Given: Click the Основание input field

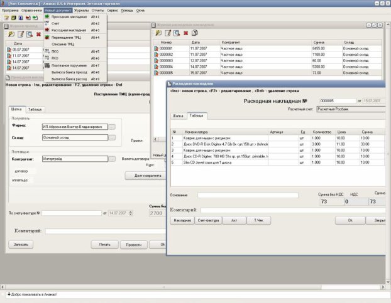Looking at the screenshot, I should (248, 195).
